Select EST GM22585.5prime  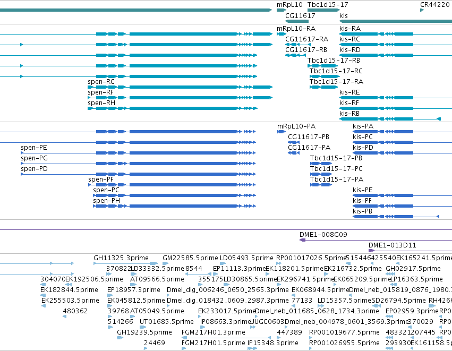pos(190,258)
